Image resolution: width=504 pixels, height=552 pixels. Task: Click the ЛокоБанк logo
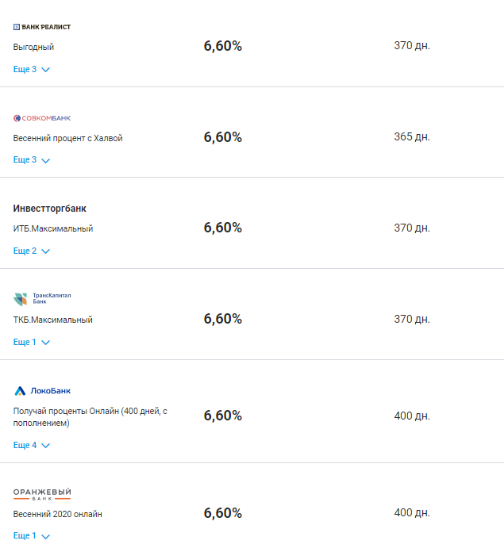click(x=42, y=391)
